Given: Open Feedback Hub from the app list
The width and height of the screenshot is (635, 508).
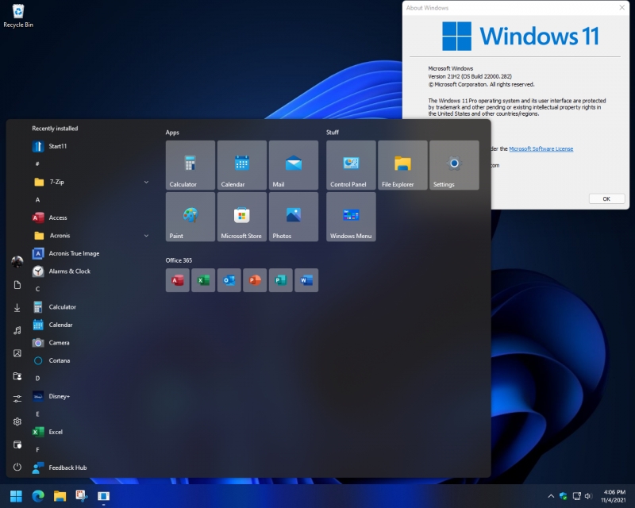Looking at the screenshot, I should [x=90, y=468].
